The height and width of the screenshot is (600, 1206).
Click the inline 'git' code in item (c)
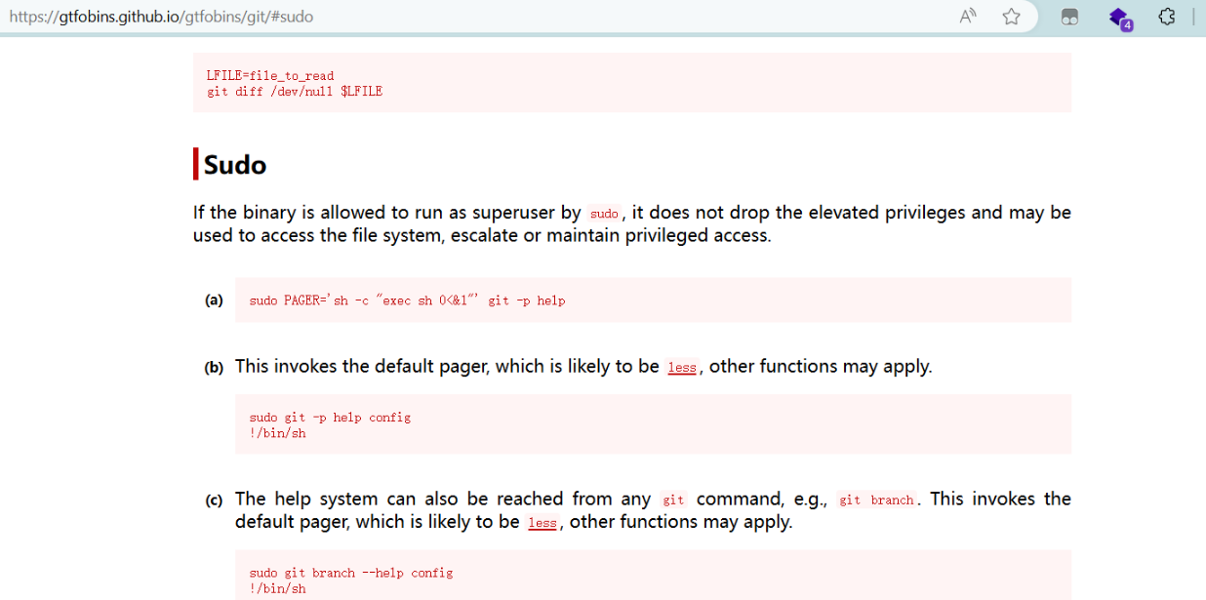click(673, 500)
